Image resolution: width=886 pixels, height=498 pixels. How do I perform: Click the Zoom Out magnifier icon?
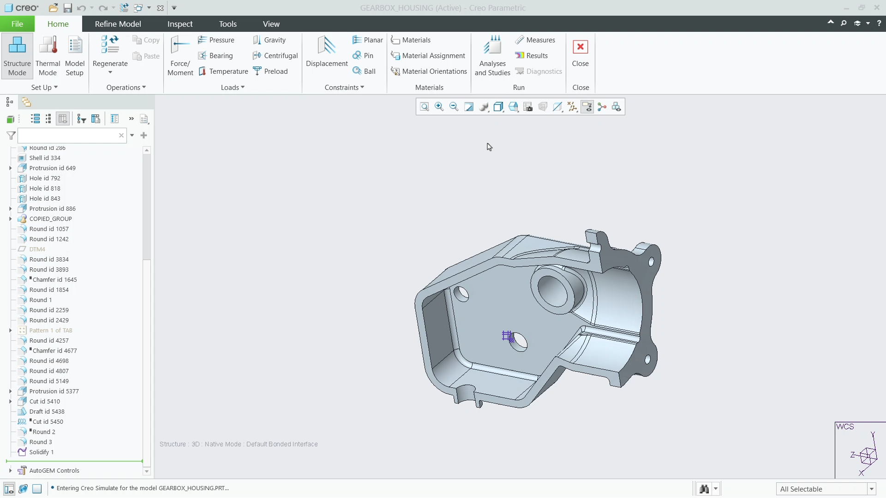pyautogui.click(x=454, y=107)
